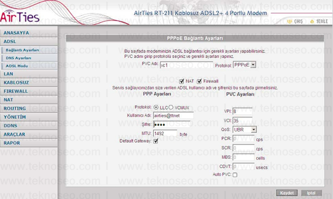Open the KABLOSUZ wireless menu

click(x=29, y=83)
